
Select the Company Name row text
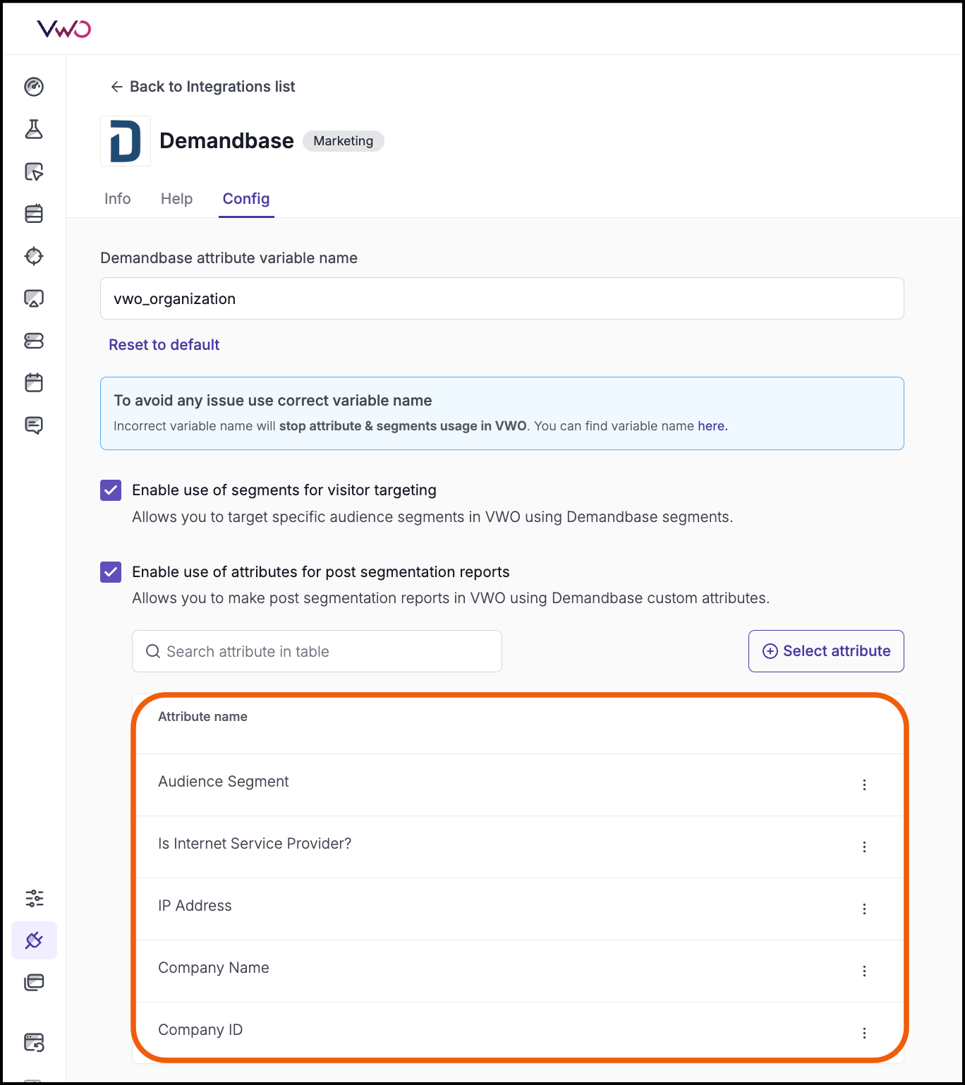tap(214, 968)
